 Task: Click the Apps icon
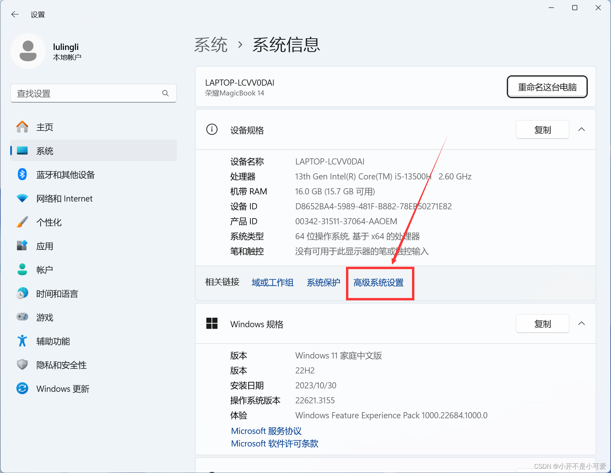(22, 245)
